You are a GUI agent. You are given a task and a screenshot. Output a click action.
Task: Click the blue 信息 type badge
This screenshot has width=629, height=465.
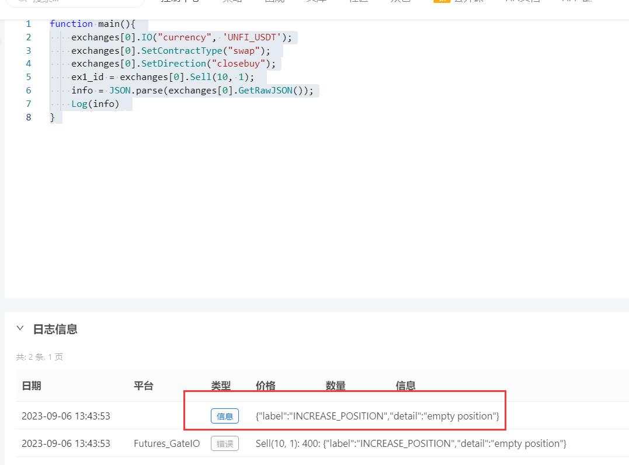pos(224,416)
